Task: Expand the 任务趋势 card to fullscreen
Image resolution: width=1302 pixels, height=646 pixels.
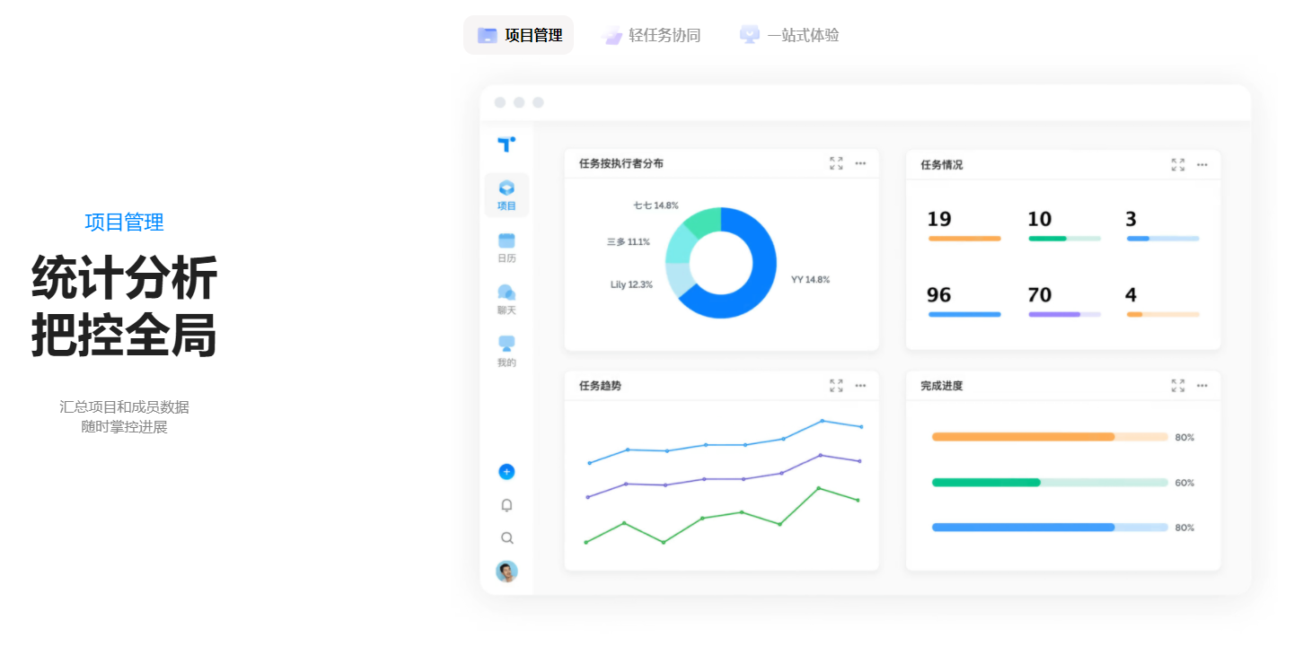Action: (x=836, y=385)
